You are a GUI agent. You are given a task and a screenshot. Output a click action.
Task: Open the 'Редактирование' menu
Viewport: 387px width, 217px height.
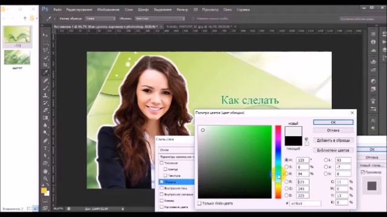(79, 10)
